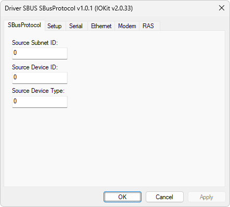
Task: Click the greyed-out Apply button
Action: click(x=207, y=197)
